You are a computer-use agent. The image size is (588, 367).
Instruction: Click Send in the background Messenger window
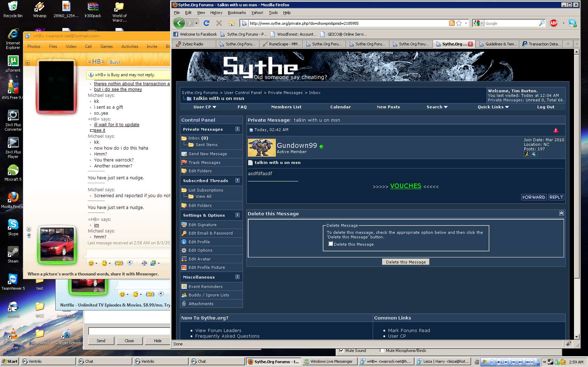pos(101,341)
